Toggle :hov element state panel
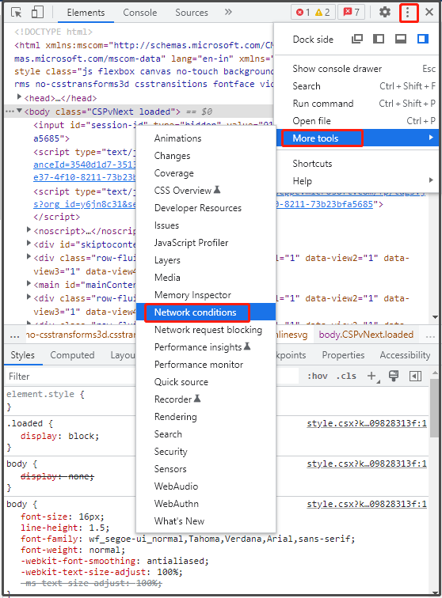442x598 pixels. point(318,376)
